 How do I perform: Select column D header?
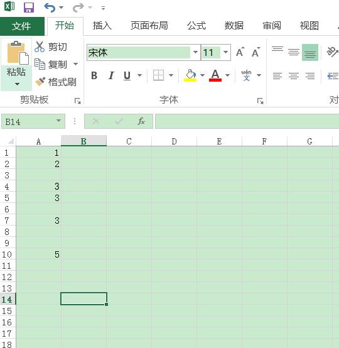(x=175, y=141)
